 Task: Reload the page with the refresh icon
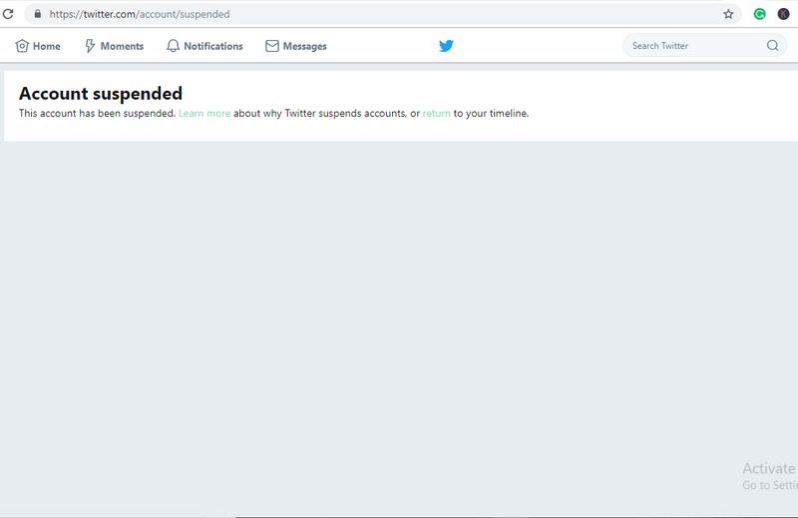coord(8,15)
